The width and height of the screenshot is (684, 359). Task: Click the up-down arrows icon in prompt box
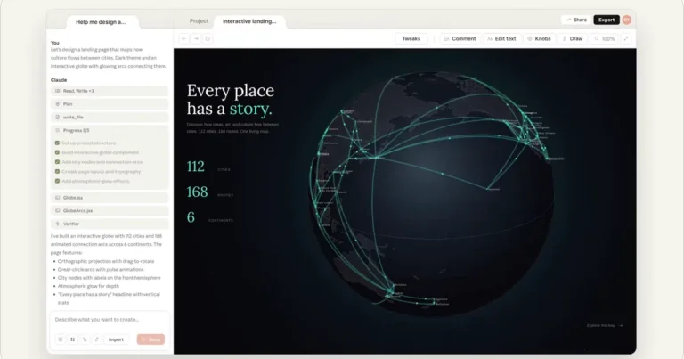click(72, 339)
